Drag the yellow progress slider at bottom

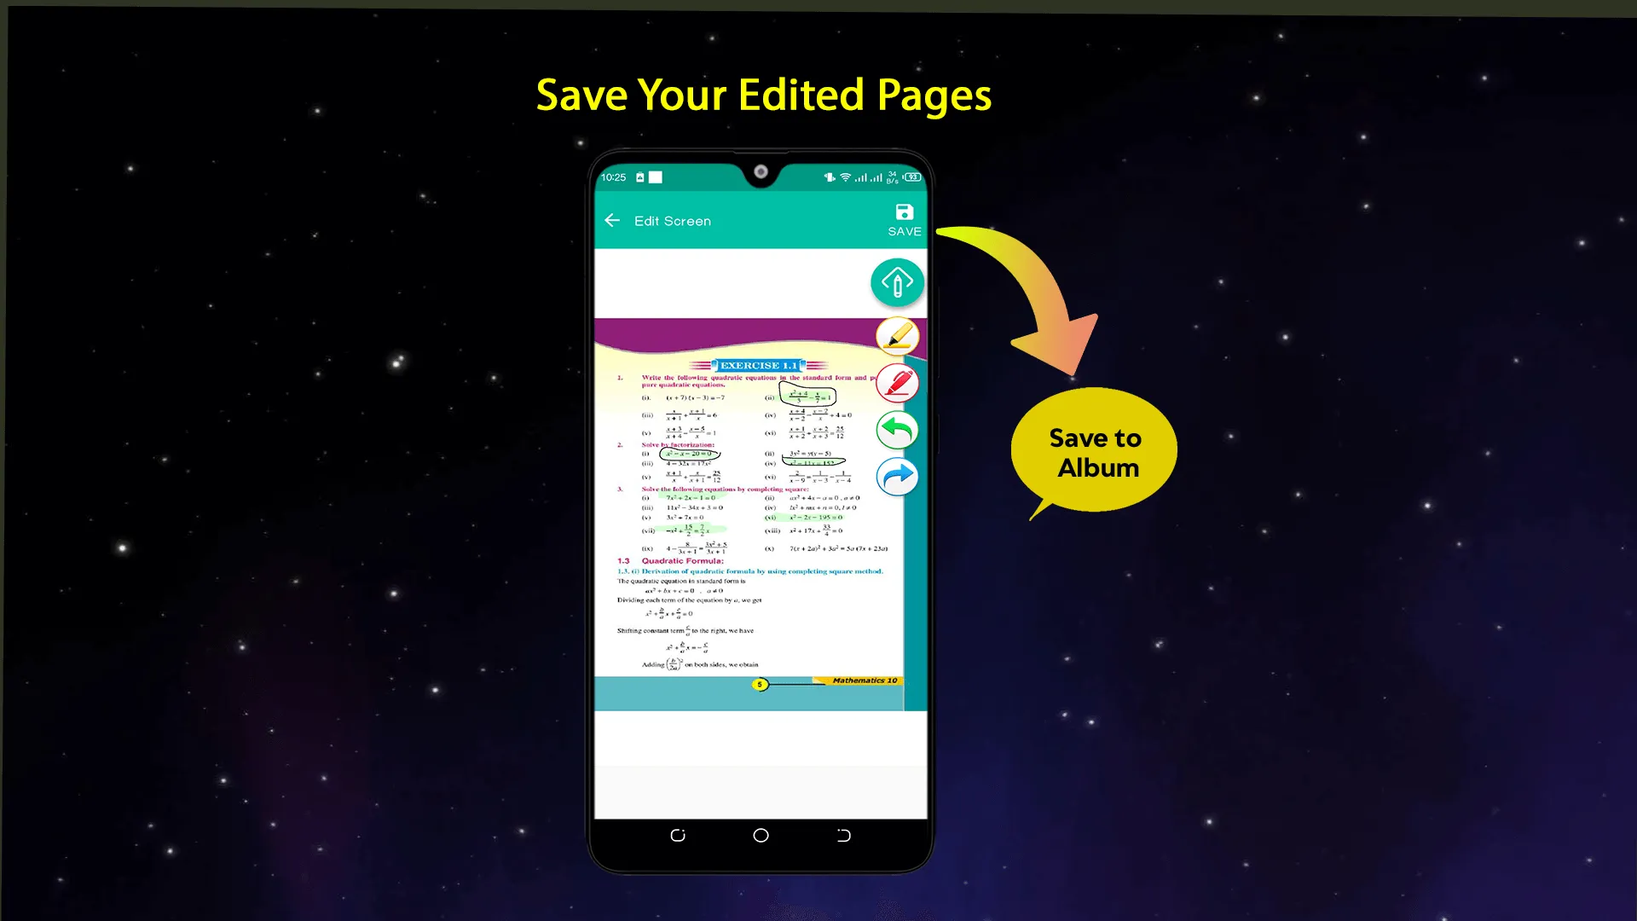coord(760,684)
